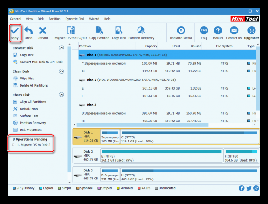Sort by the Used column header

click(x=169, y=46)
